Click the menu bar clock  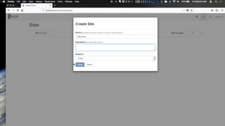pyautogui.click(x=199, y=1)
